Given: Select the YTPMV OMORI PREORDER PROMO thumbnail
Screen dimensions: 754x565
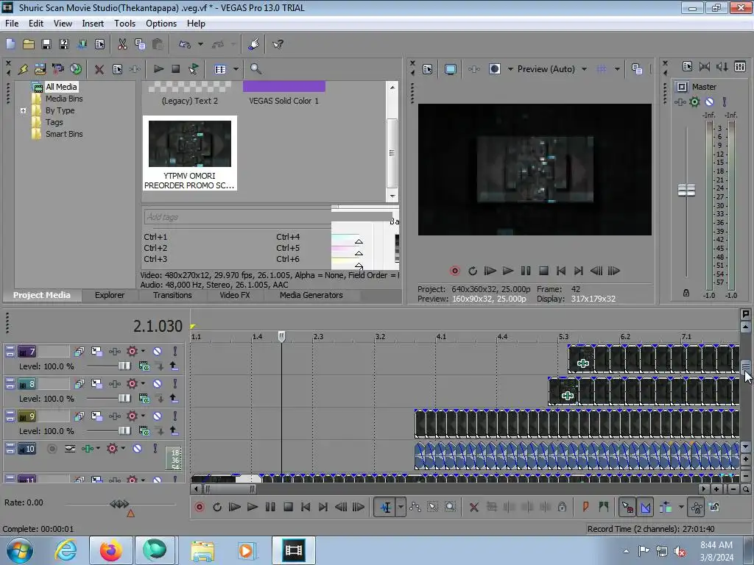Looking at the screenshot, I should tap(189, 153).
